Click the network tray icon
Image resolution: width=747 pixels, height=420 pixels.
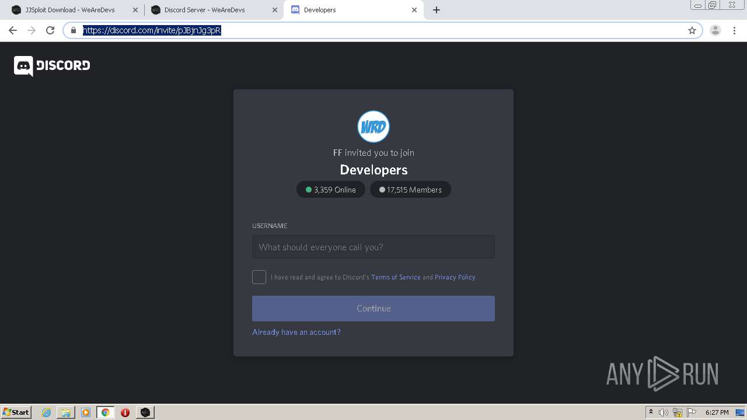coord(678,412)
